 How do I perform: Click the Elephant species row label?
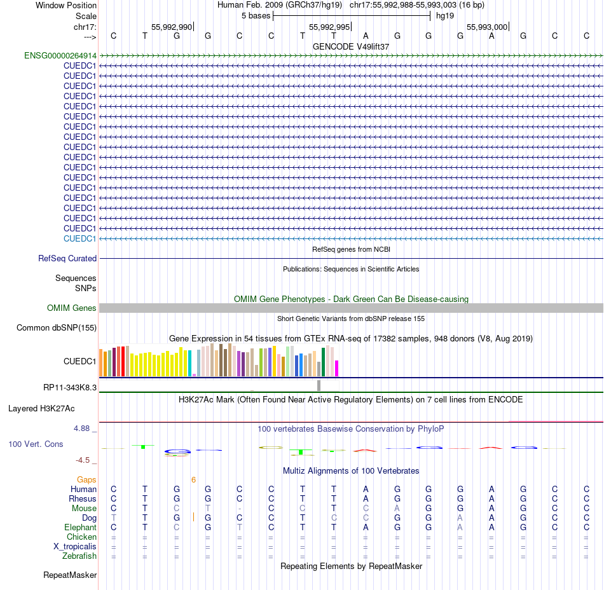point(80,528)
